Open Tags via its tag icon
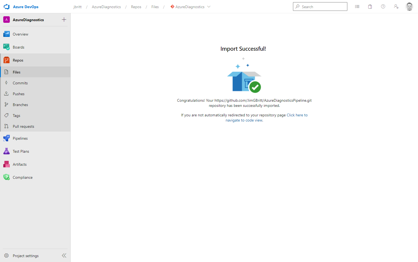418x262 pixels. pyautogui.click(x=6, y=116)
